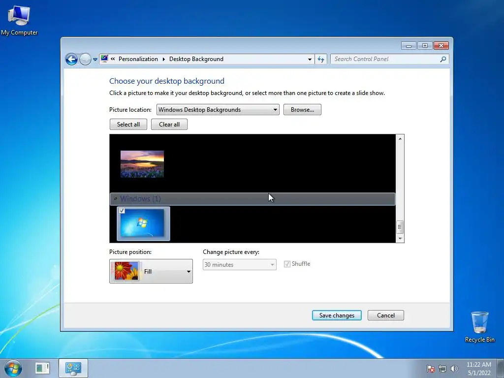The image size is (504, 378).
Task: Open the Action Center flag tray icon
Action: tap(431, 369)
